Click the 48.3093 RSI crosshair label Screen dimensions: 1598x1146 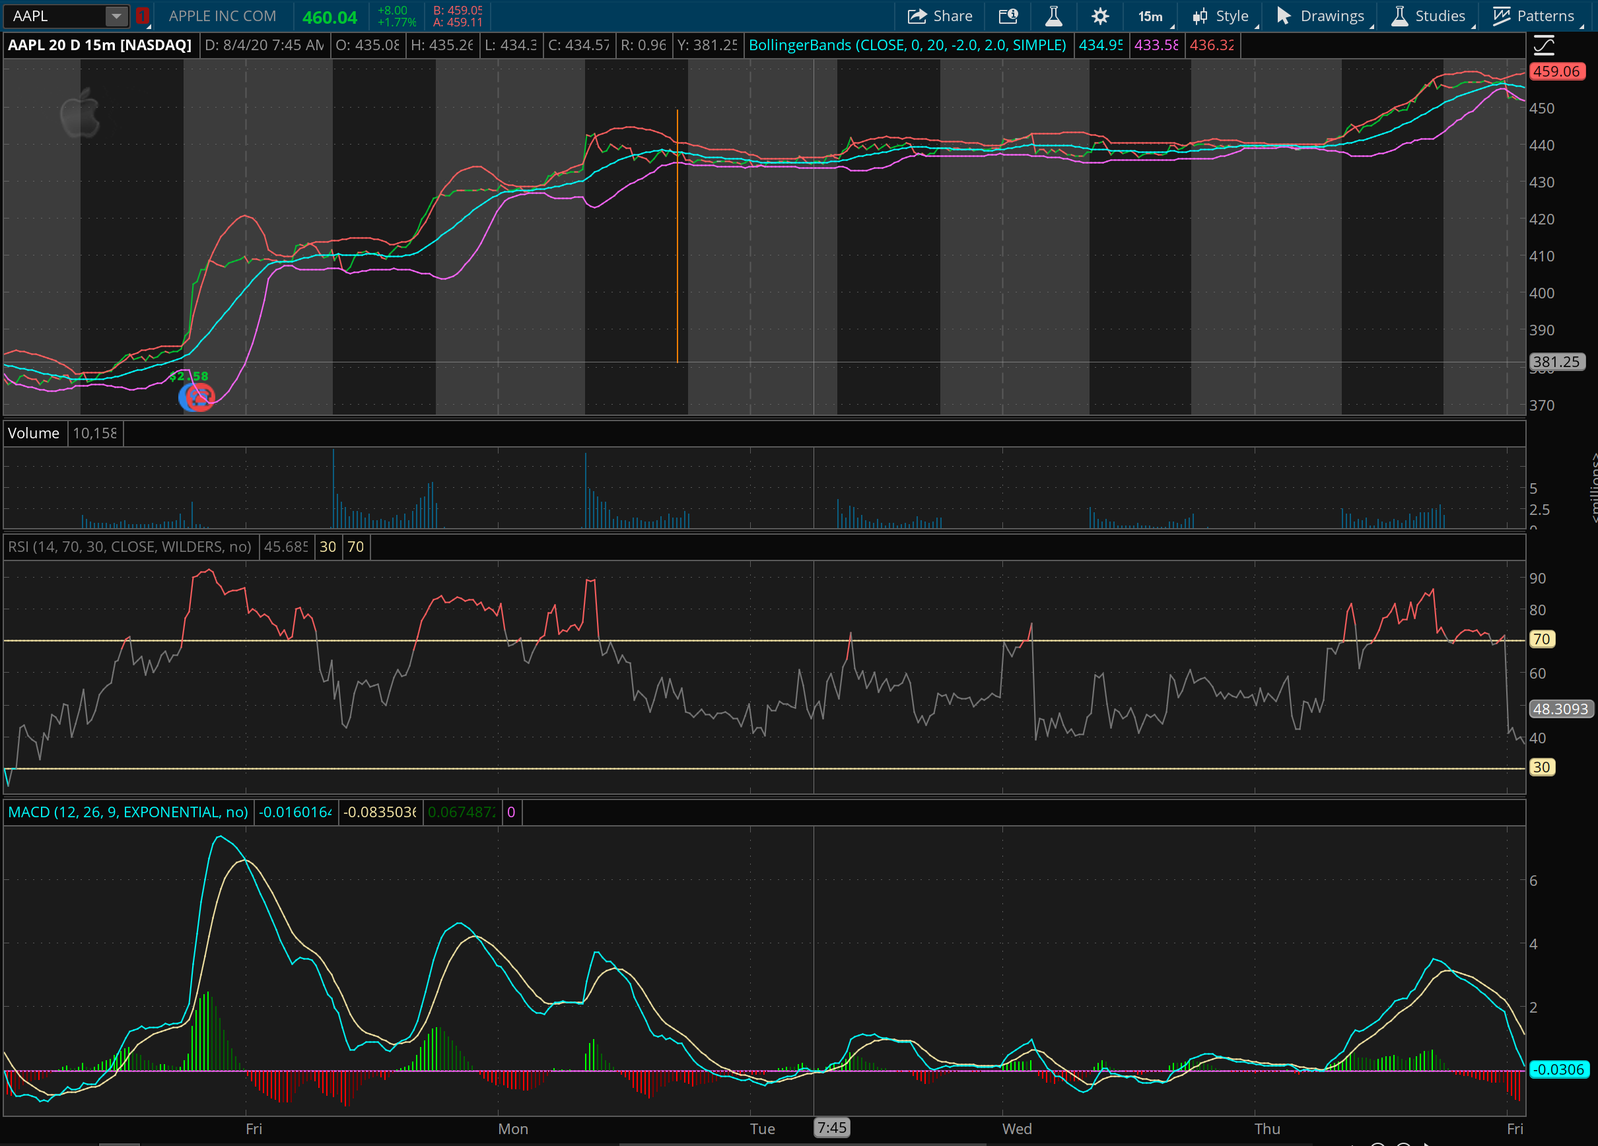(x=1560, y=708)
